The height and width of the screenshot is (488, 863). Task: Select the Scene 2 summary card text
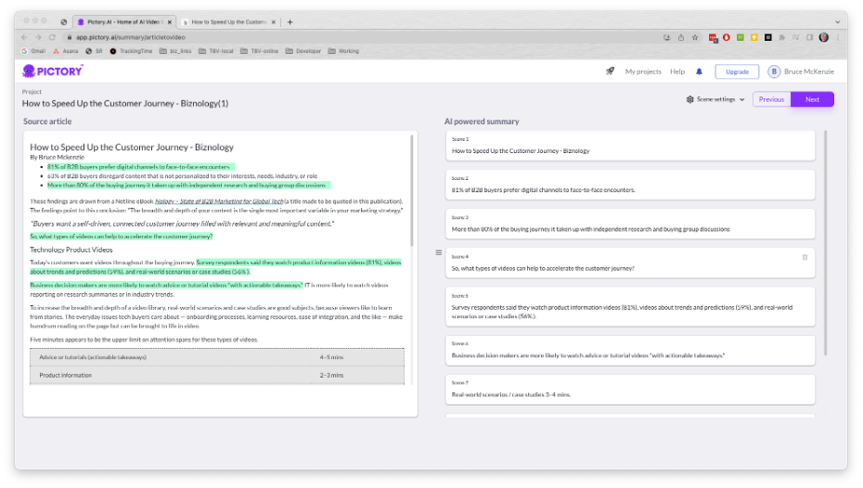point(543,189)
